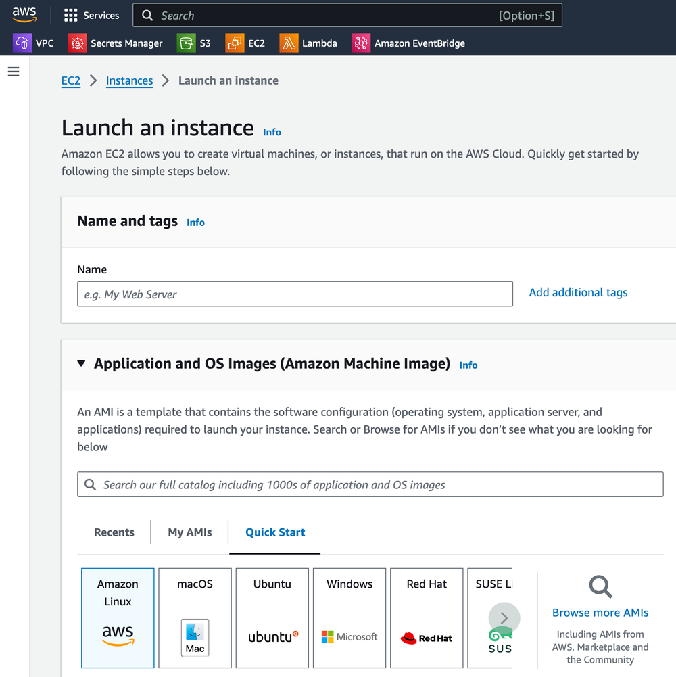Collapse the Application and OS Images section
676x677 pixels.
[x=81, y=363]
